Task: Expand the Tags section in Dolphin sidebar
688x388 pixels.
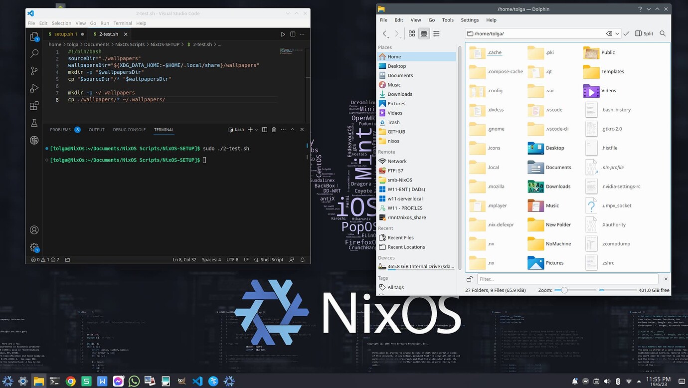Action: 383,278
